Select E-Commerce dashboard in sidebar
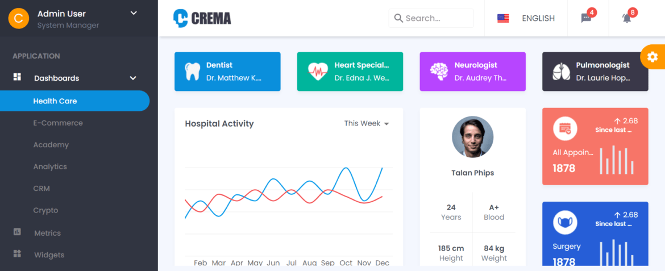Image resolution: width=665 pixels, height=271 pixels. point(58,123)
